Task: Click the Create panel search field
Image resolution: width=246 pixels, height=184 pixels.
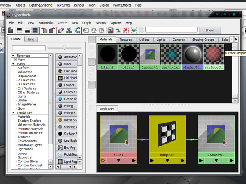Action: click(x=29, y=48)
